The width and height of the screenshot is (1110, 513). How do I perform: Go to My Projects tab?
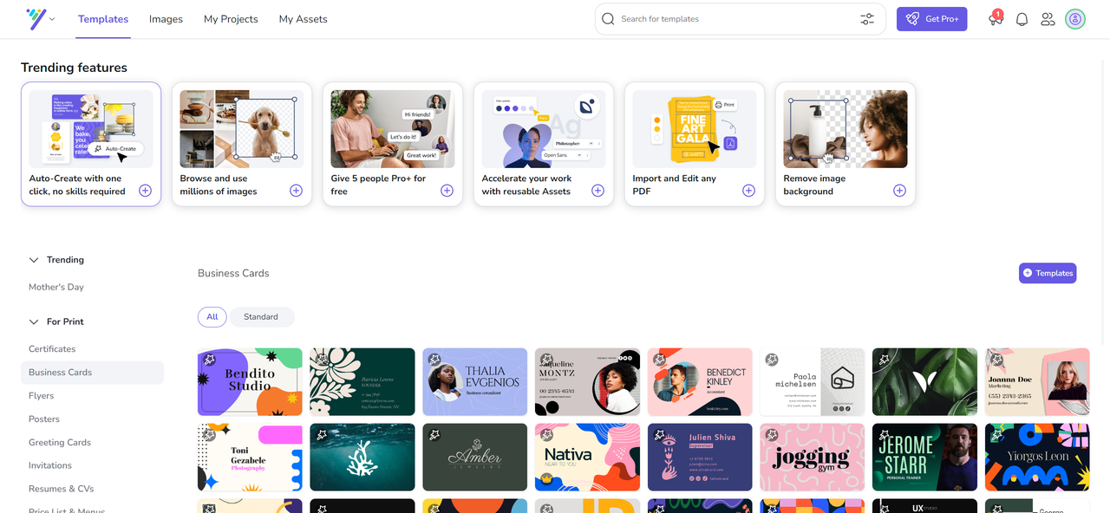click(x=231, y=19)
